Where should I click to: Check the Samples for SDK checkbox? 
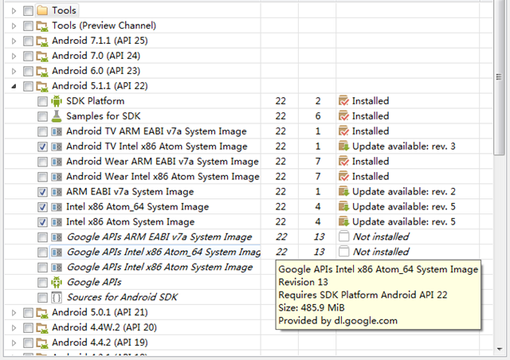click(x=42, y=116)
